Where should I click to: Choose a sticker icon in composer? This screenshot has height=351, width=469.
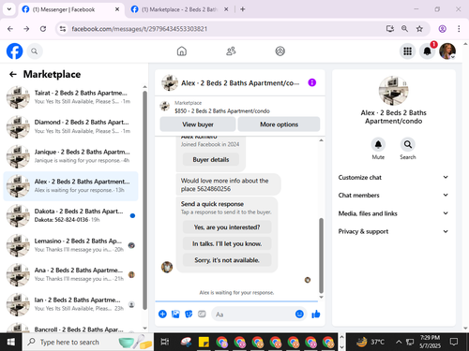[x=189, y=314]
